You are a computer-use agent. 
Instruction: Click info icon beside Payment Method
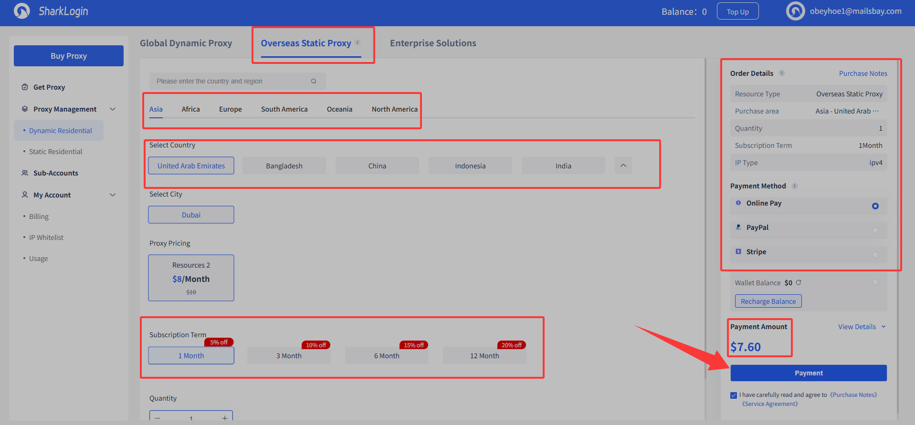point(795,186)
